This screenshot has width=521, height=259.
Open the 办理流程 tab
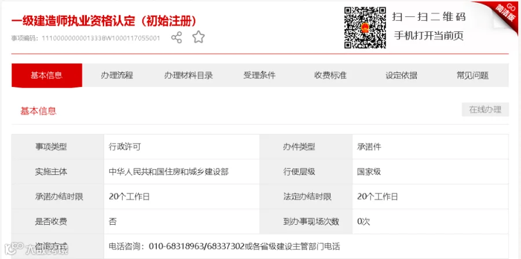click(x=117, y=75)
